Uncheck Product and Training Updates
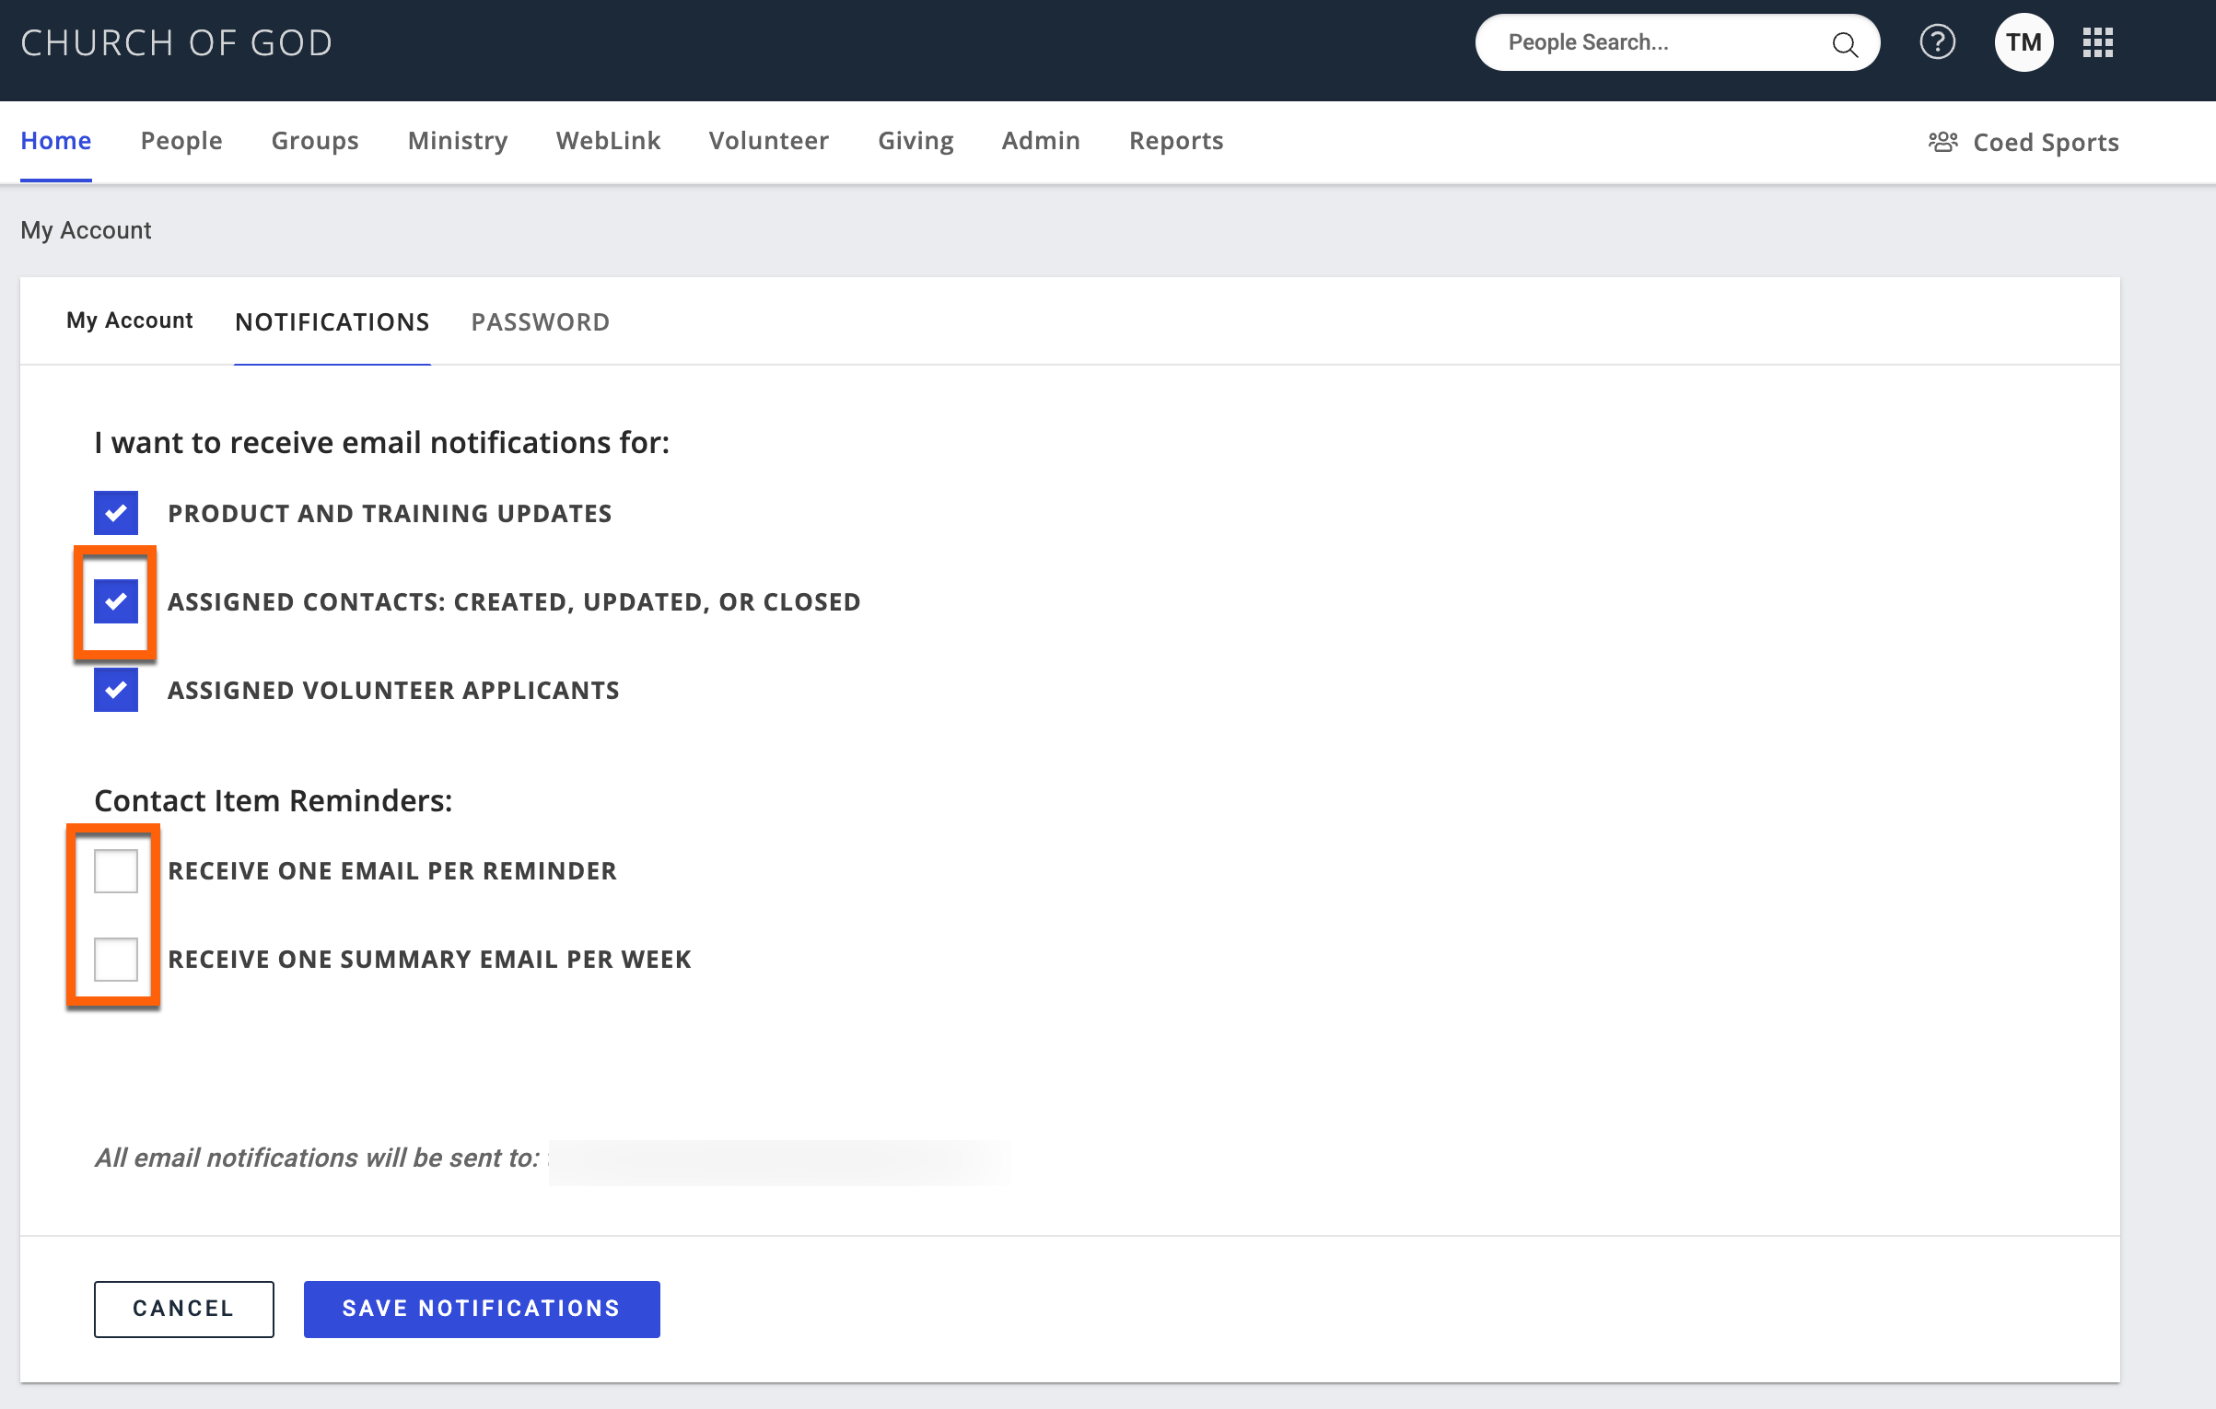The width and height of the screenshot is (2216, 1409). click(116, 513)
